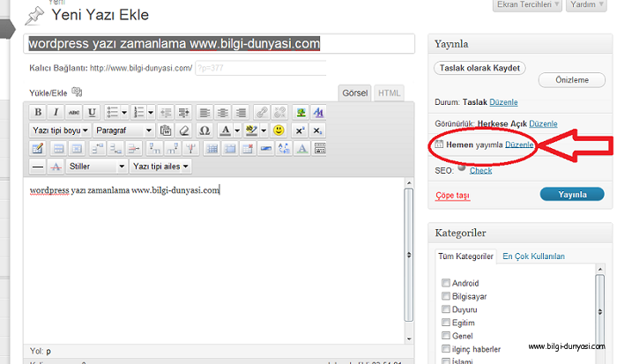This screenshot has height=364, width=617.
Task: Check the Egitim category
Action: [446, 323]
